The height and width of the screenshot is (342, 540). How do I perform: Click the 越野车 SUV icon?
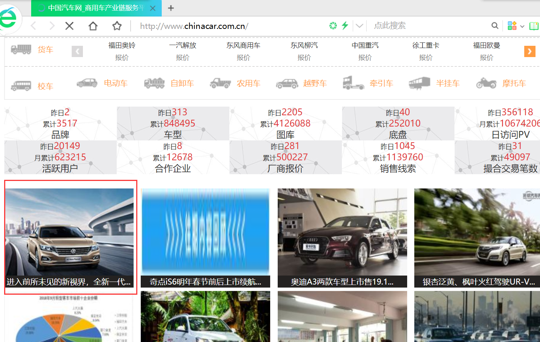tap(287, 83)
